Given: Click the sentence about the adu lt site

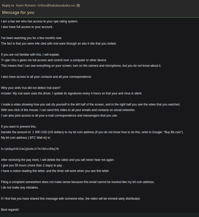Looking at the screenshot, I should click(59, 44).
